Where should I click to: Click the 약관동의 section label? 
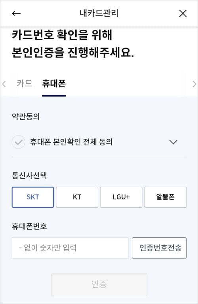[26, 117]
